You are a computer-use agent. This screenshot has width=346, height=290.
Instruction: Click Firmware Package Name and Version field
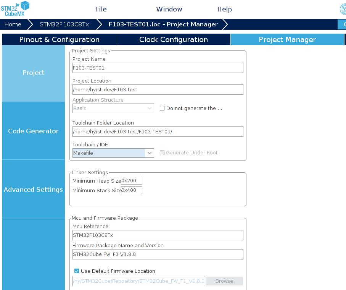158,254
